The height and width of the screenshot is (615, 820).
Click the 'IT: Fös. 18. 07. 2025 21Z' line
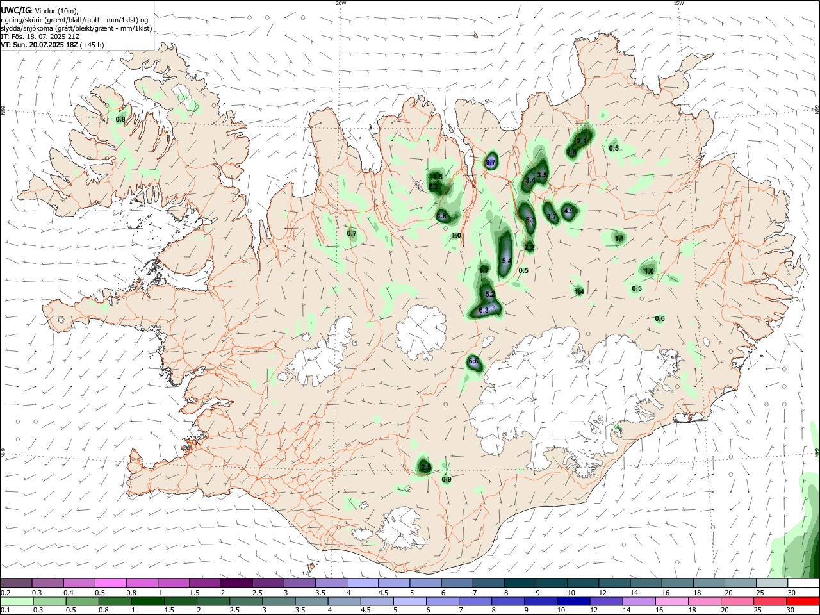(40, 37)
